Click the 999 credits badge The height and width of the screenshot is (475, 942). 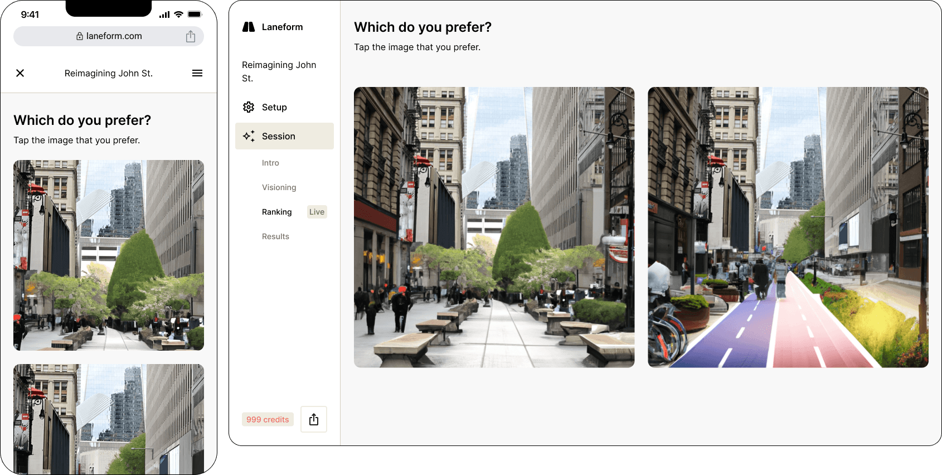[x=268, y=419]
